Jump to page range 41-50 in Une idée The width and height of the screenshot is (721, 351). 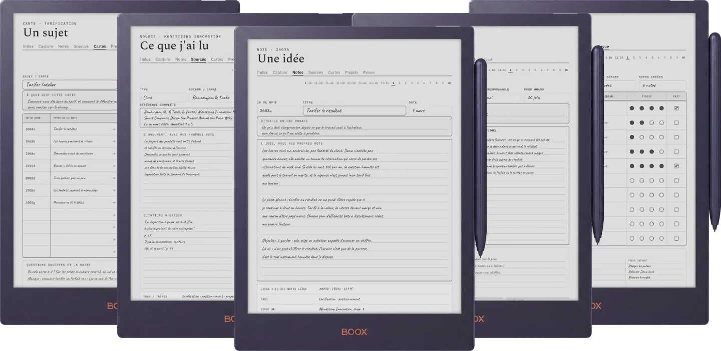coord(351,83)
